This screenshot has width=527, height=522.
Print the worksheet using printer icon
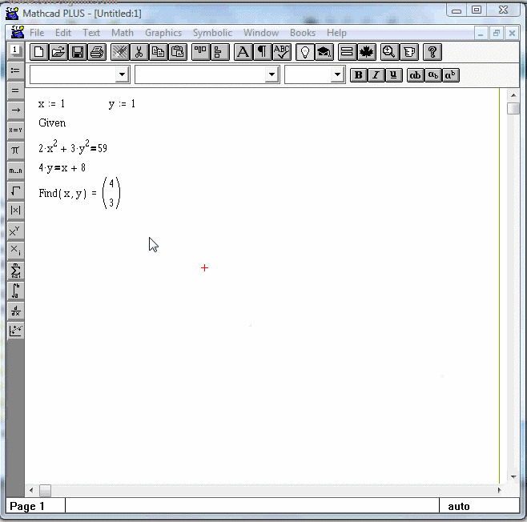click(x=97, y=52)
